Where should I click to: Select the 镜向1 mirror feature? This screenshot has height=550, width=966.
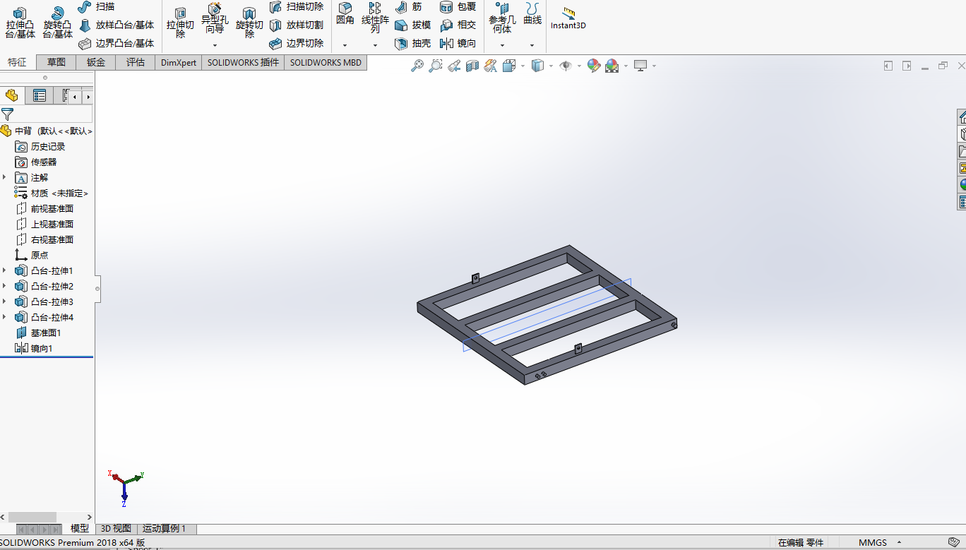tap(34, 348)
